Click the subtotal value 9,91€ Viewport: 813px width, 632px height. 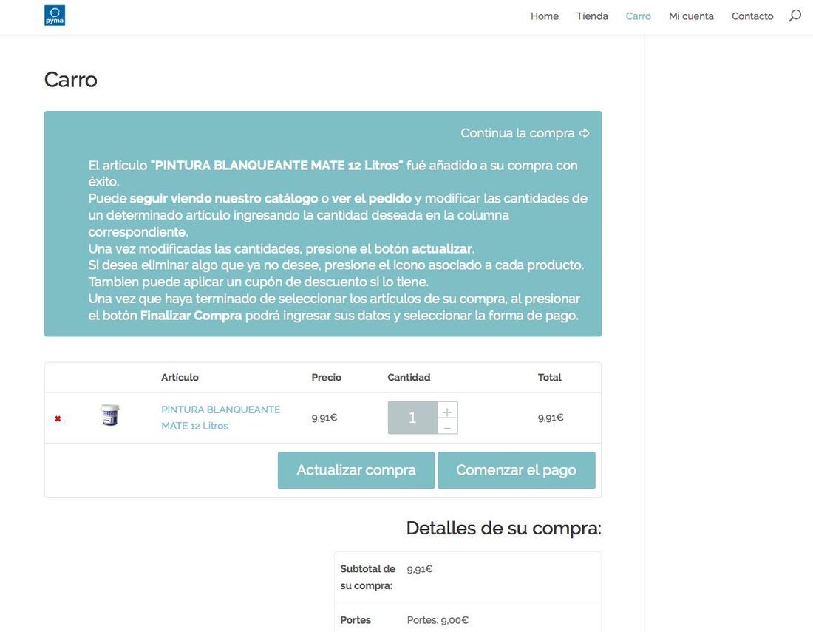420,569
